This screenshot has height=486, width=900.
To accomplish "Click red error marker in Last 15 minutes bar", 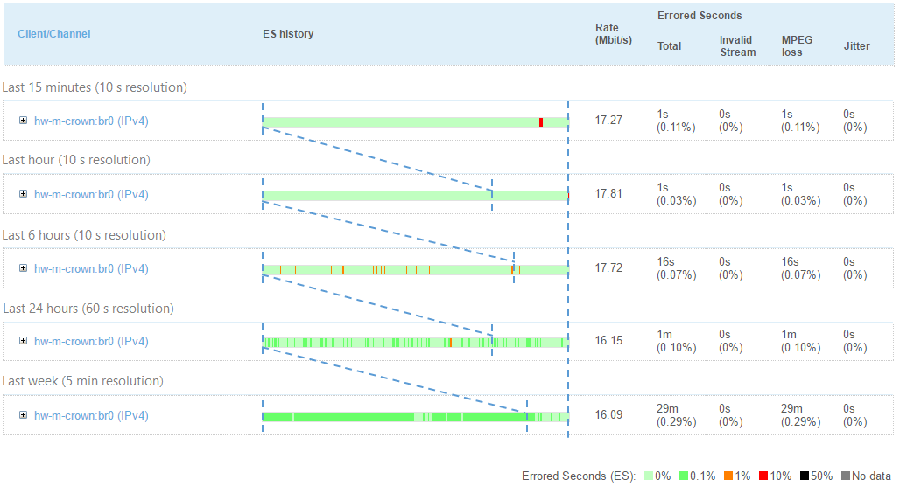I will point(541,122).
